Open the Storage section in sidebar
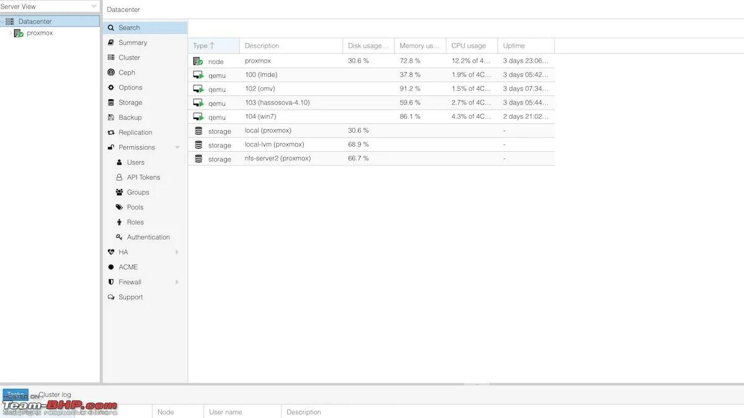Screen dimensions: 744x418 coord(144,103)
